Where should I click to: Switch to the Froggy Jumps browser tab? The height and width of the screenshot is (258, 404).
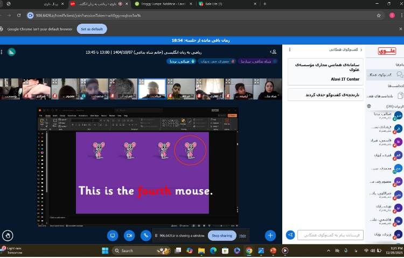160,4
